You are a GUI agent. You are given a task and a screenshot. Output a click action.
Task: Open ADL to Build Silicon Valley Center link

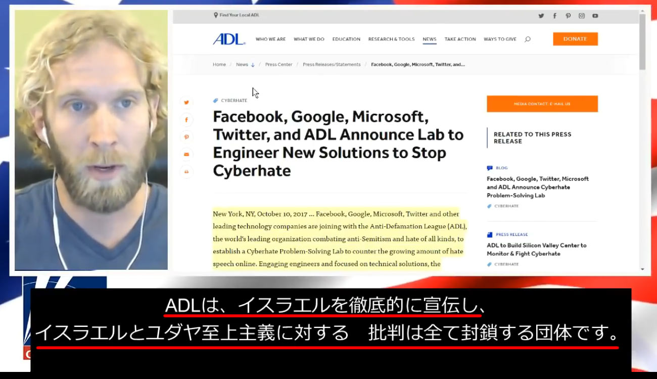(537, 249)
